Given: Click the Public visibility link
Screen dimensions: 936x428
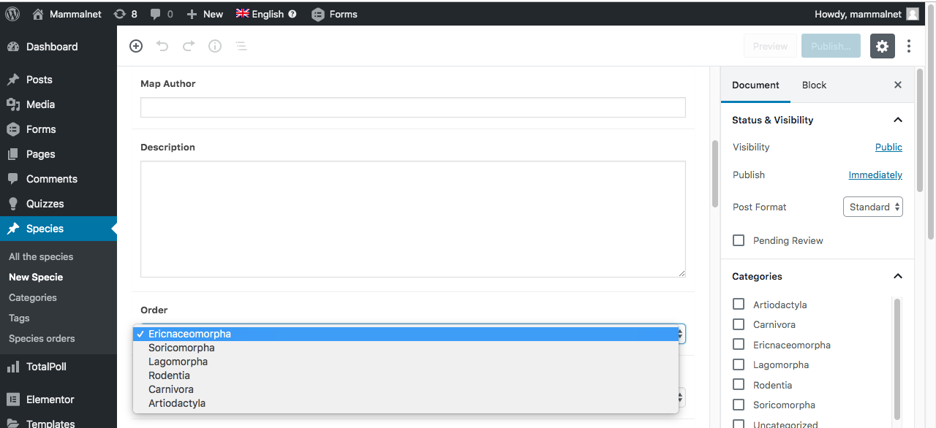Looking at the screenshot, I should tap(888, 147).
